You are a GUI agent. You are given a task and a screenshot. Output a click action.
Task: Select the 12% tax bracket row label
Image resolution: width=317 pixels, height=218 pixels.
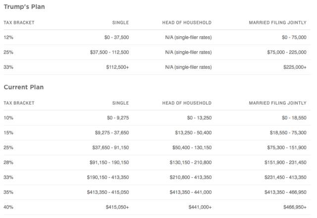pyautogui.click(x=8, y=38)
